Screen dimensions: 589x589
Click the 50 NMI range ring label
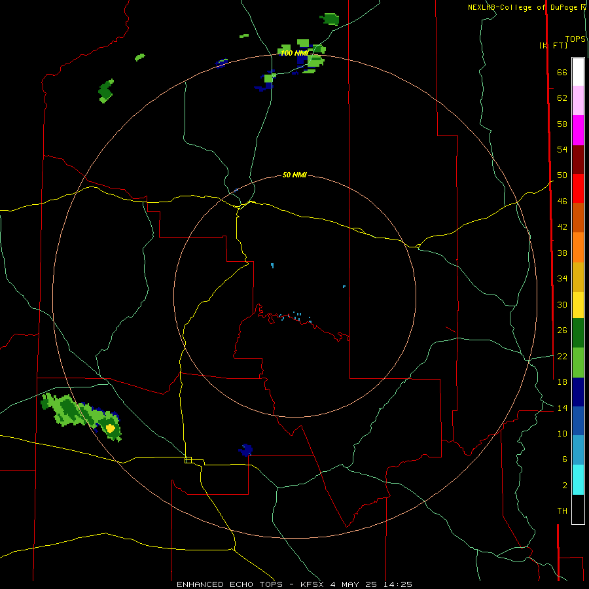pos(294,175)
